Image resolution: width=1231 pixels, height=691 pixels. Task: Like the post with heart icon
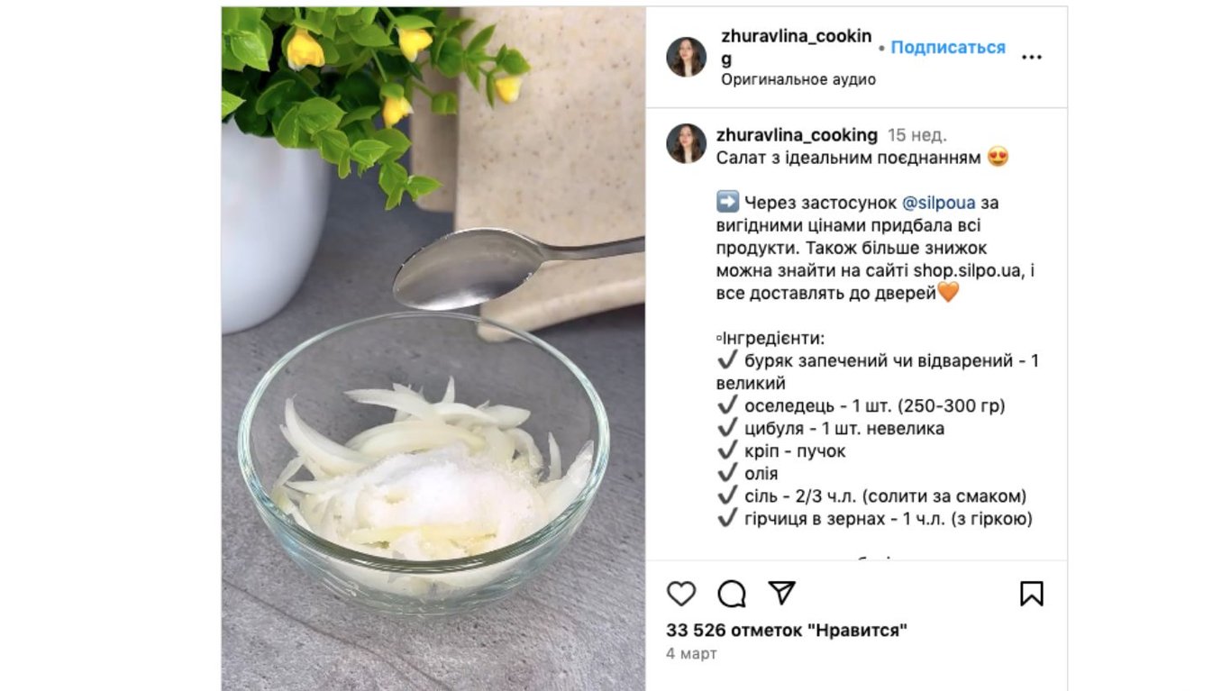[x=681, y=594]
